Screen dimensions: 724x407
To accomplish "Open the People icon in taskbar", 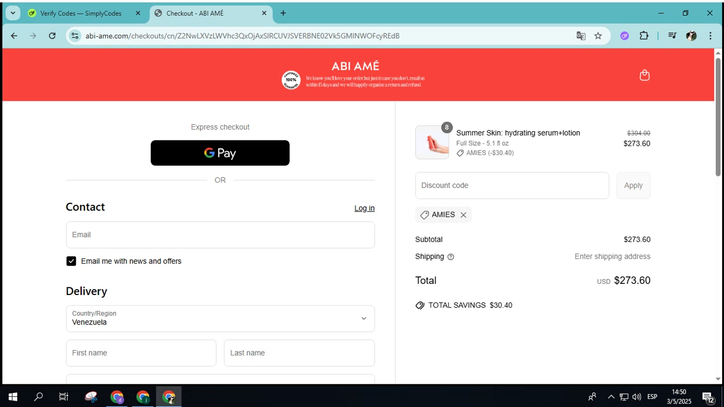I will point(592,397).
